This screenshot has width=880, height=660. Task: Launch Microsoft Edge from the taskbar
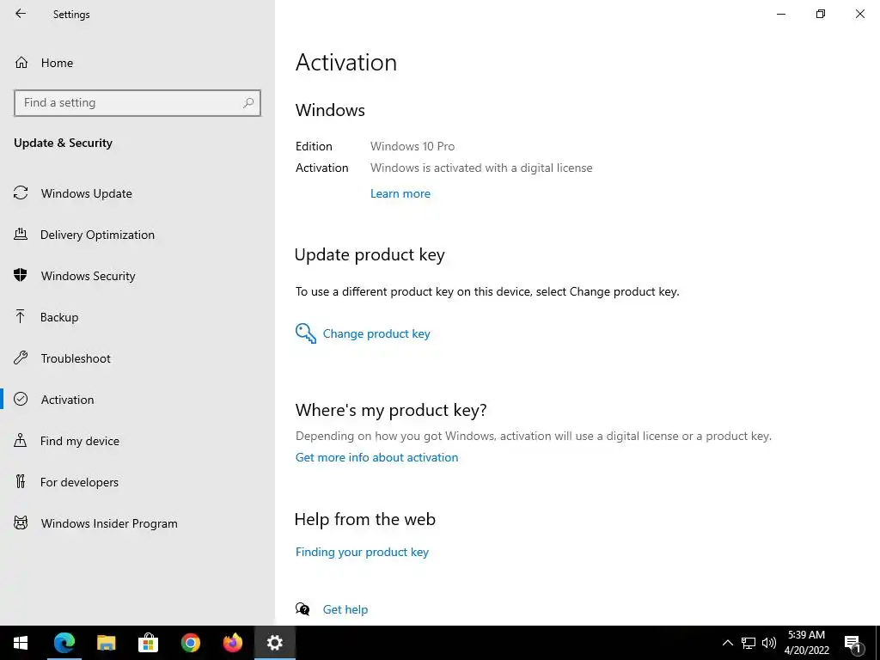pyautogui.click(x=64, y=643)
